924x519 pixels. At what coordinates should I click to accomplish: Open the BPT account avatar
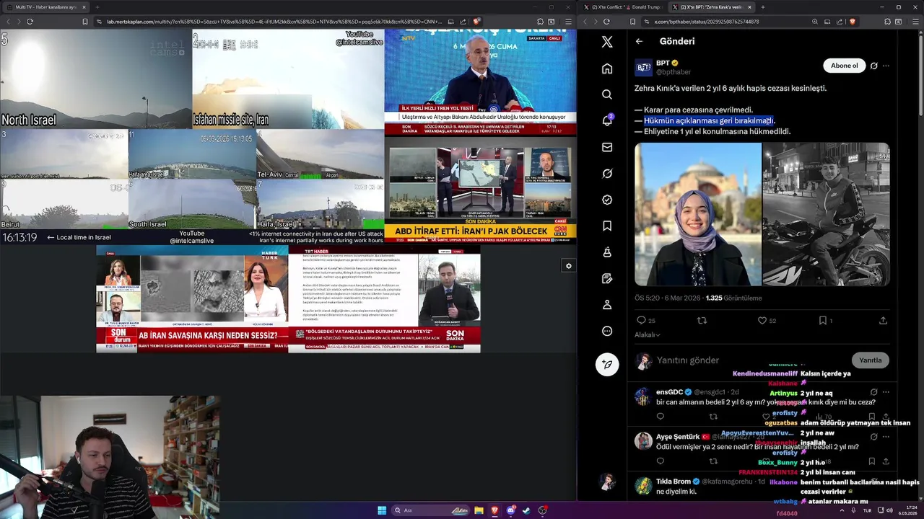643,67
